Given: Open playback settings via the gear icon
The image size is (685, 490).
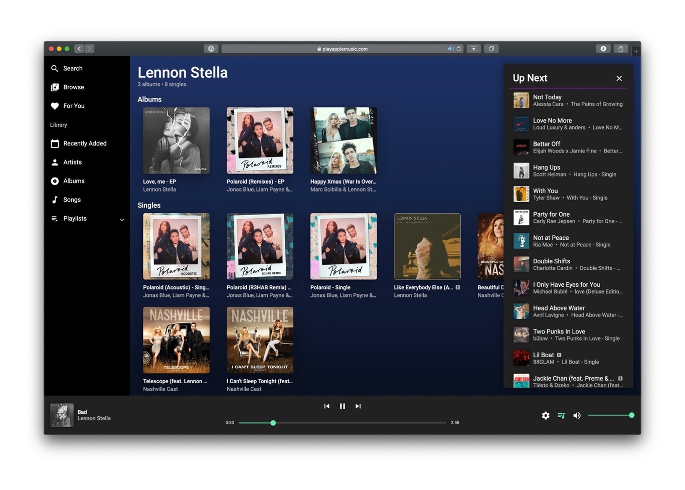Looking at the screenshot, I should coord(546,415).
